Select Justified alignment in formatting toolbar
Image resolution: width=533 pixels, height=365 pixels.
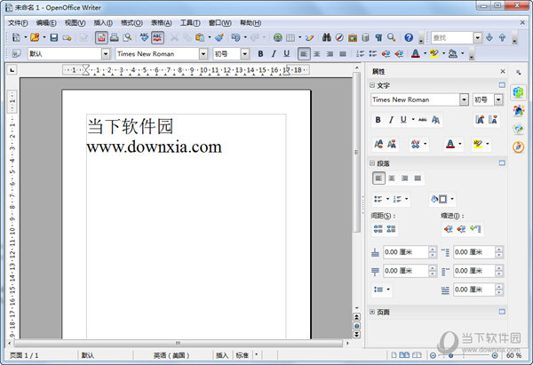click(x=343, y=53)
